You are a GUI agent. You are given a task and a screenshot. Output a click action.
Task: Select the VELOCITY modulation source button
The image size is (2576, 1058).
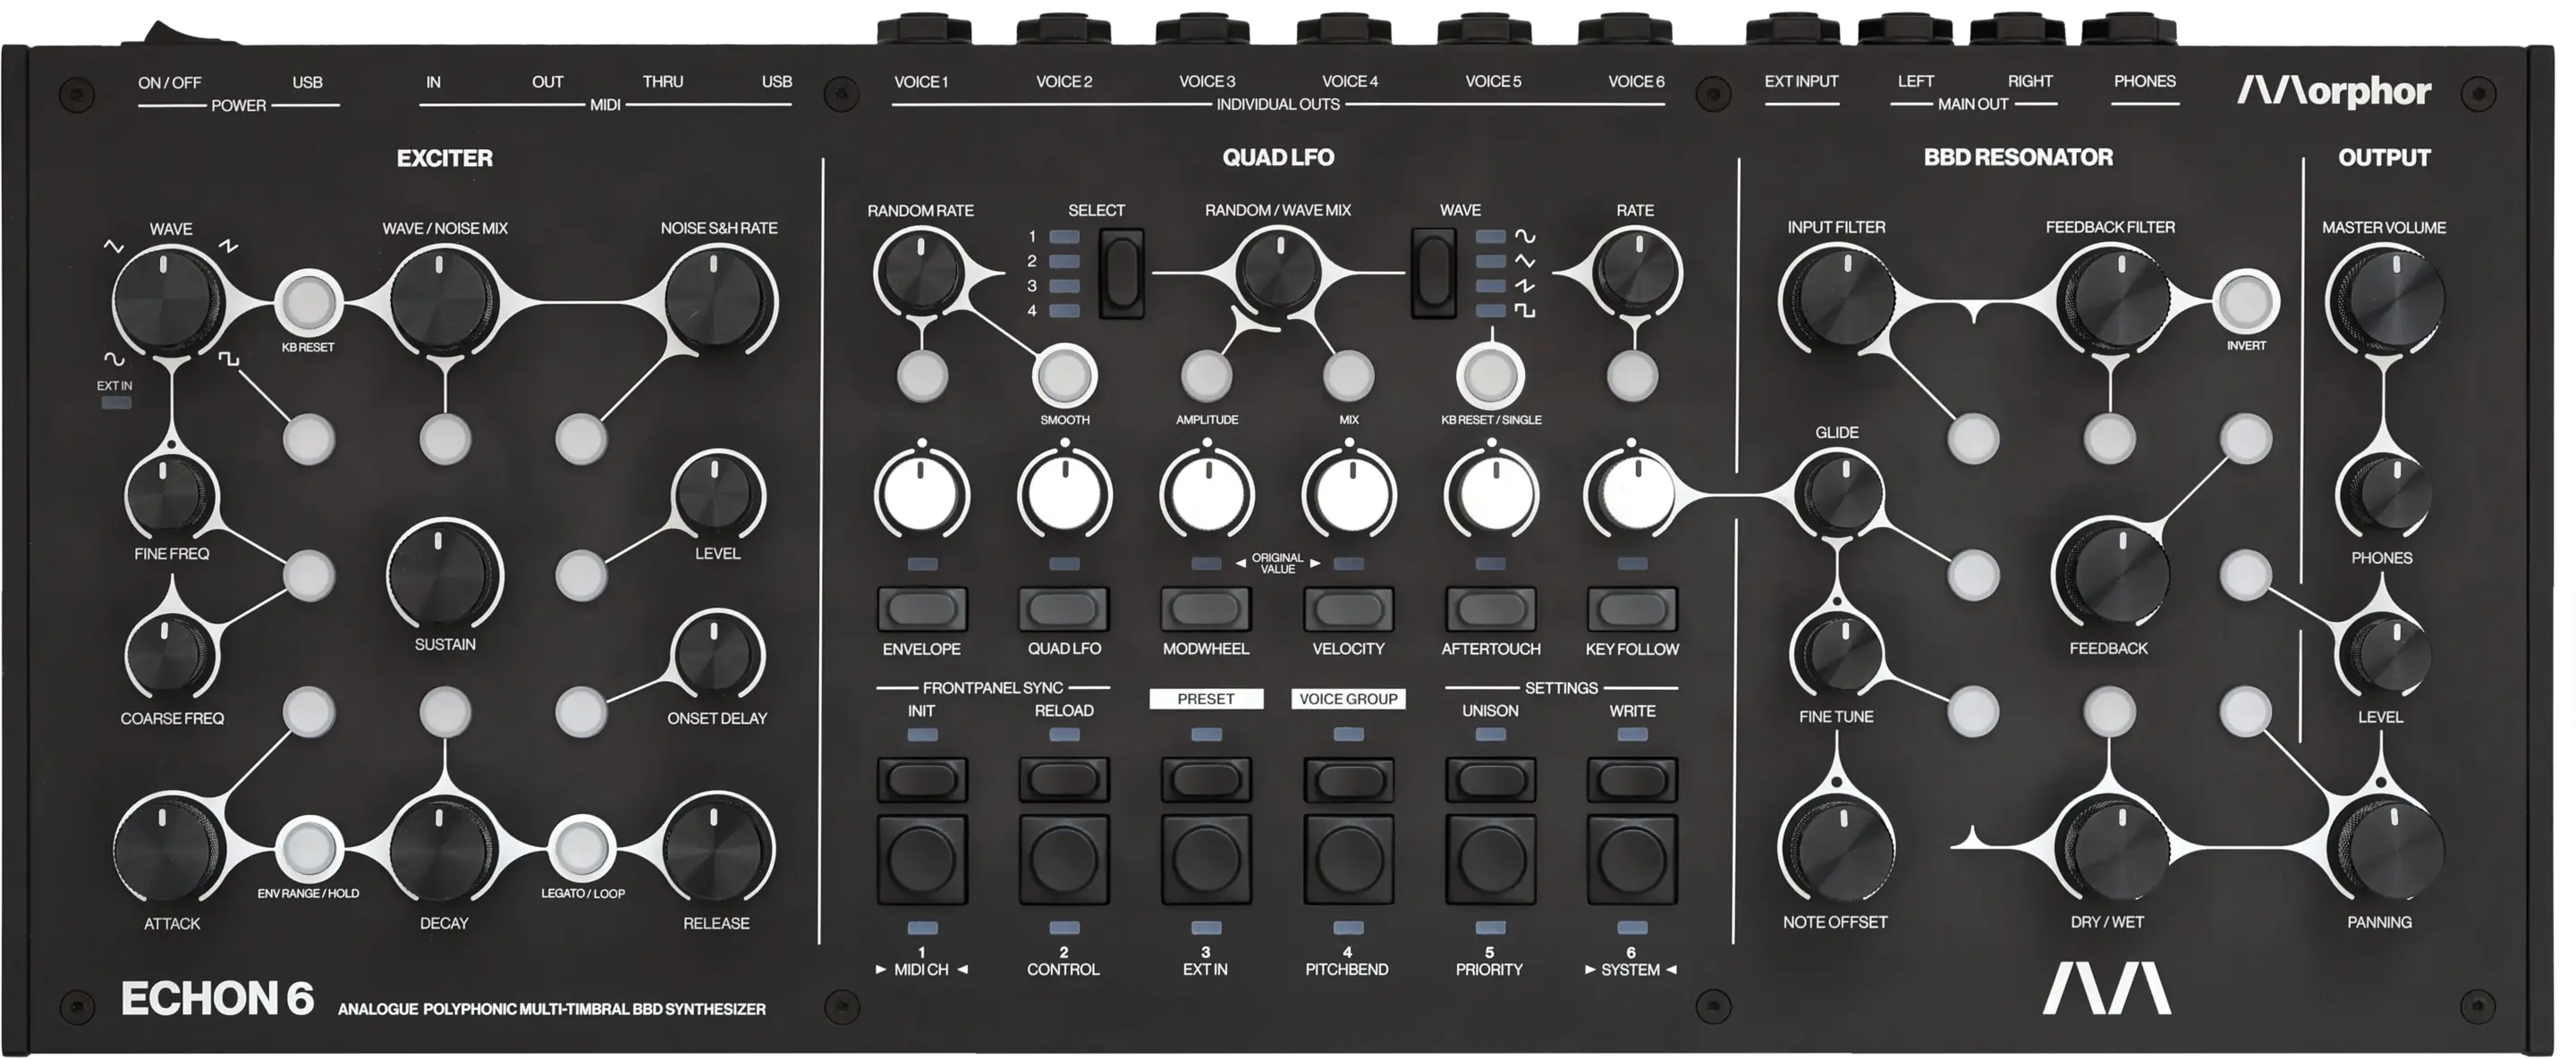(x=1348, y=609)
